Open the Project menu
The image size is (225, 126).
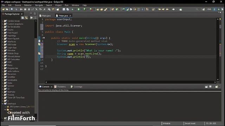[58, 5]
